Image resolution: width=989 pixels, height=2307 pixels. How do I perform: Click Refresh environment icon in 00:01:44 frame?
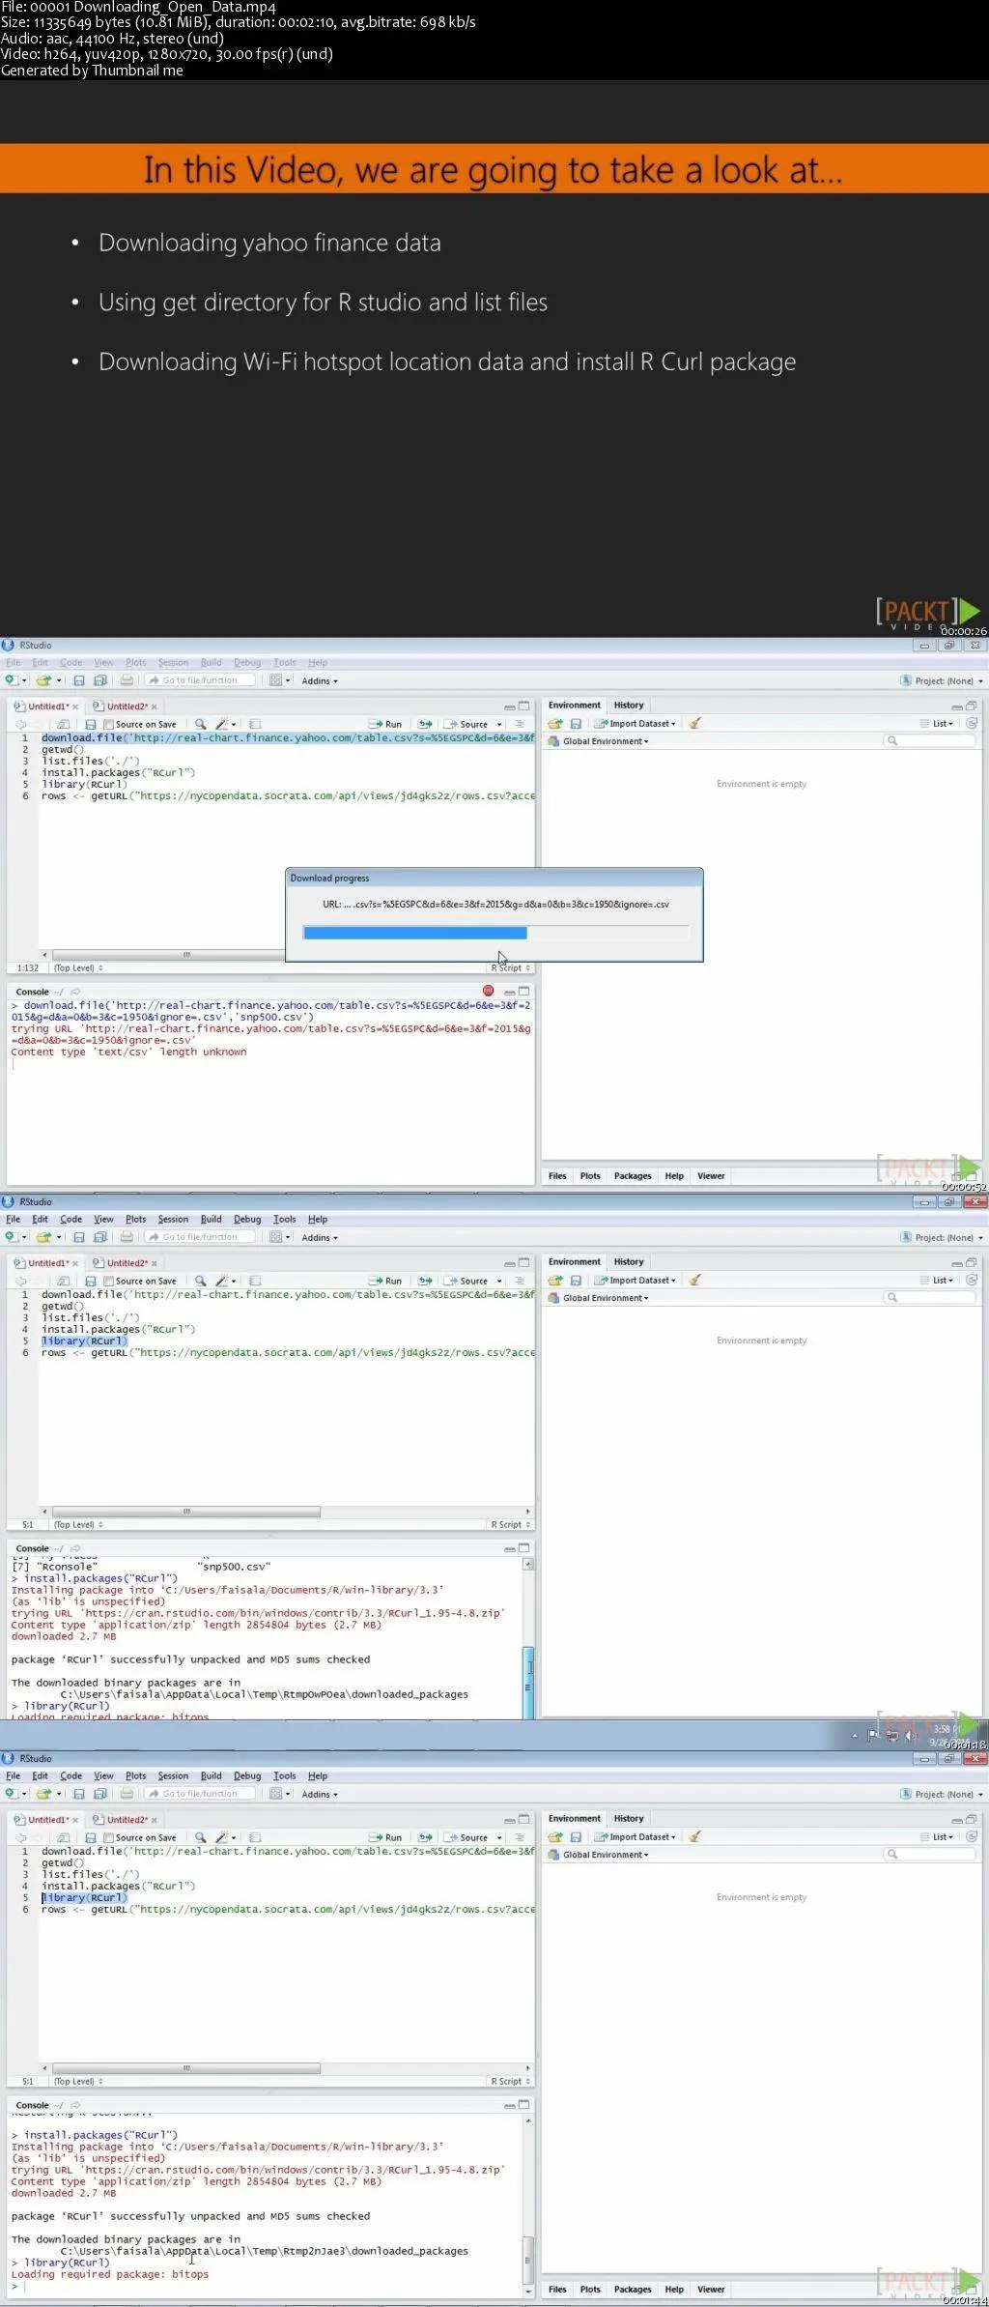click(972, 1836)
